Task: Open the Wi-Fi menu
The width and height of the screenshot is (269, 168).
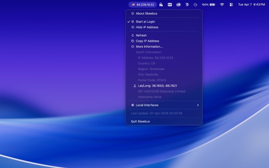Action: click(222, 5)
